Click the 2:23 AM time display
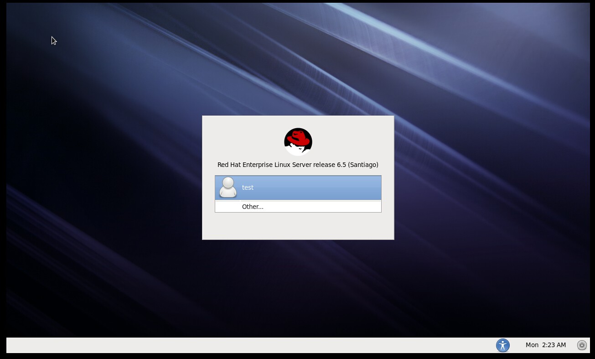 (554, 345)
